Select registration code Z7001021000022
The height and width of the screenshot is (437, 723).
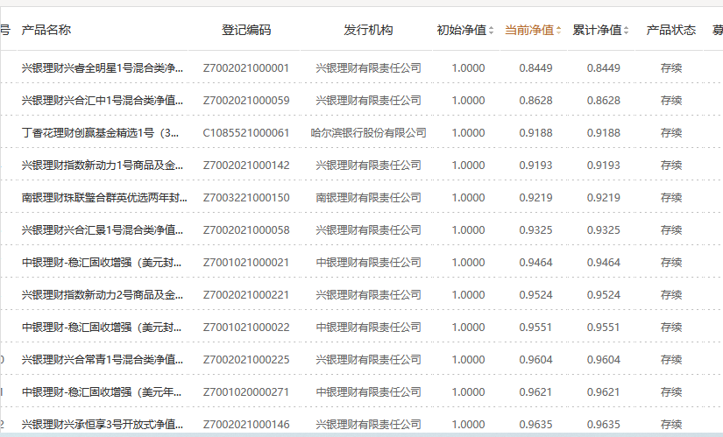(x=246, y=328)
